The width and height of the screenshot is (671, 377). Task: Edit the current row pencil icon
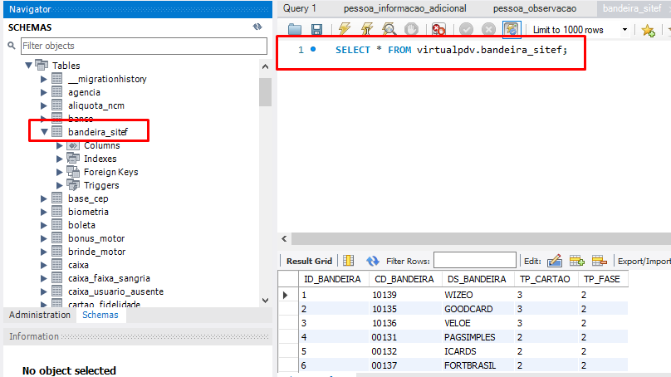click(x=555, y=261)
